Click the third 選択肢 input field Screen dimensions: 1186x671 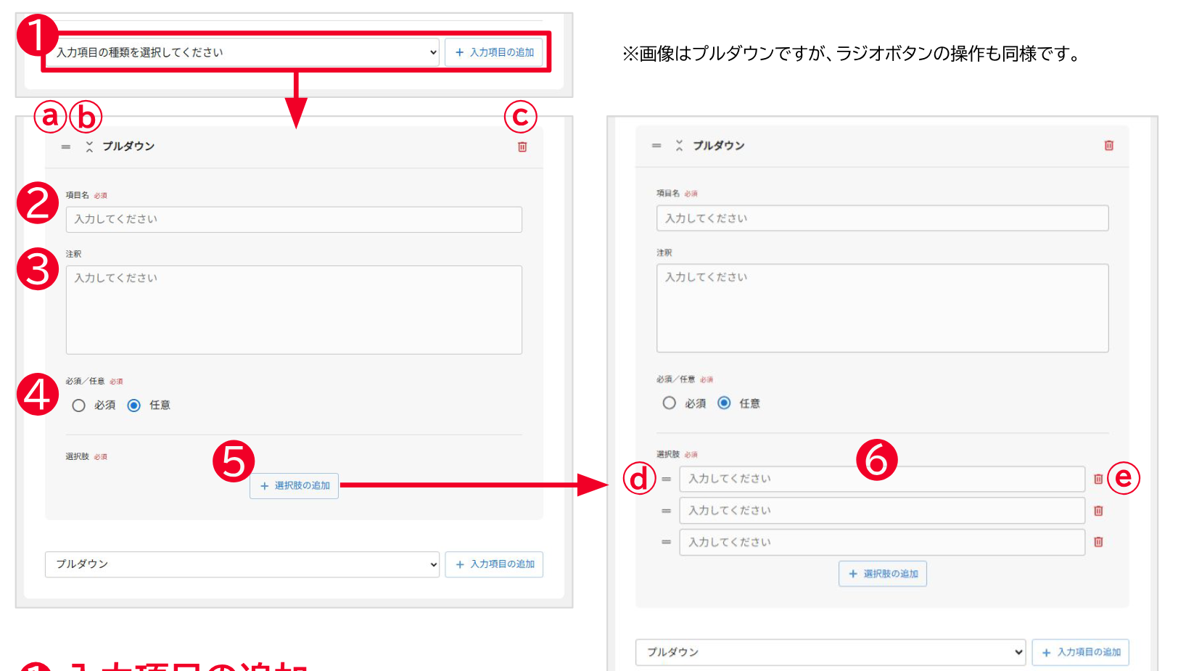click(x=882, y=542)
